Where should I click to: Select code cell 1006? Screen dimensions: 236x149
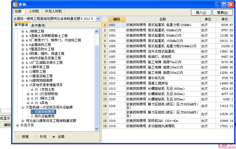click(117, 51)
